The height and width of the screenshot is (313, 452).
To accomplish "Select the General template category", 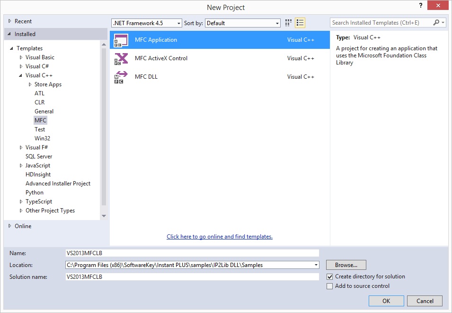I will pos(44,111).
